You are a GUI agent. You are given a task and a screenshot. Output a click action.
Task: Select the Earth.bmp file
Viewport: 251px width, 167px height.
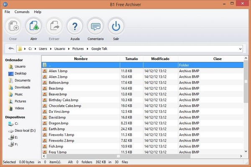pyautogui.click(x=57, y=129)
